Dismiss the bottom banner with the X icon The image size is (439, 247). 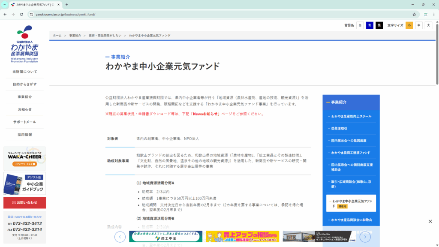click(x=430, y=221)
